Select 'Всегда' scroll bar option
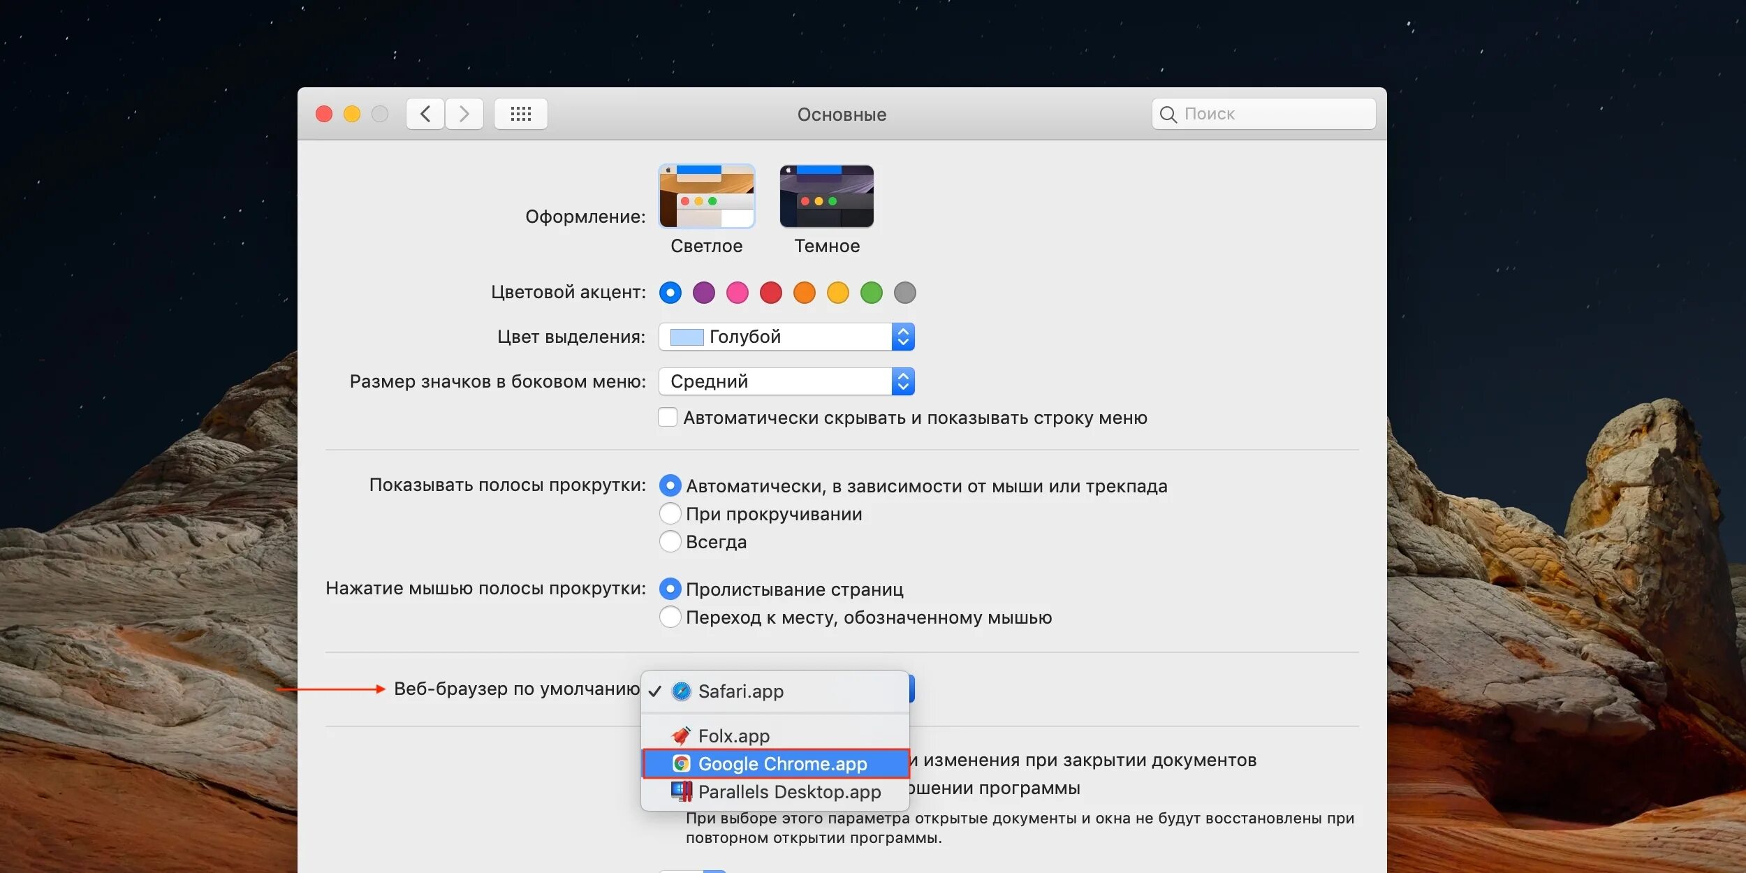Image resolution: width=1746 pixels, height=873 pixels. point(670,542)
